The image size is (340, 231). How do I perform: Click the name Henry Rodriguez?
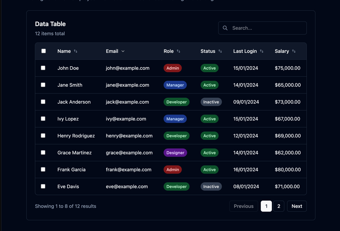(x=76, y=136)
